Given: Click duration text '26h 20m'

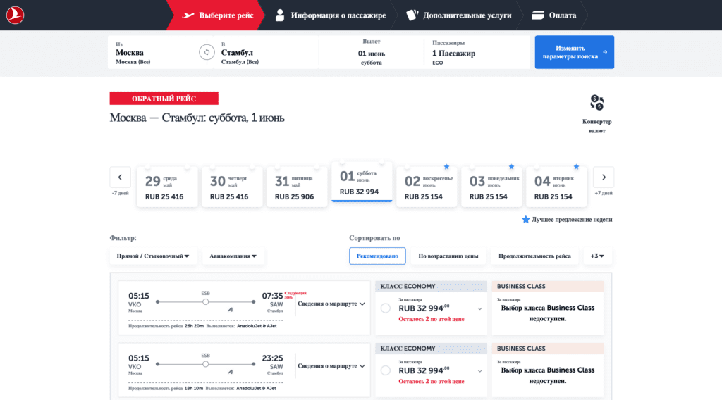Looking at the screenshot, I should (x=195, y=326).
